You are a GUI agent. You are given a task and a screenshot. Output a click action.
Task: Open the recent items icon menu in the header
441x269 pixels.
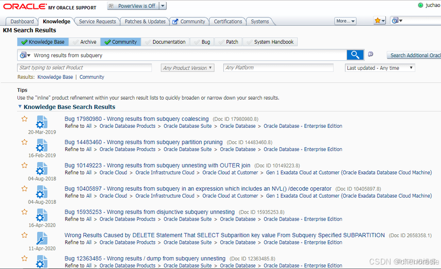click(397, 20)
